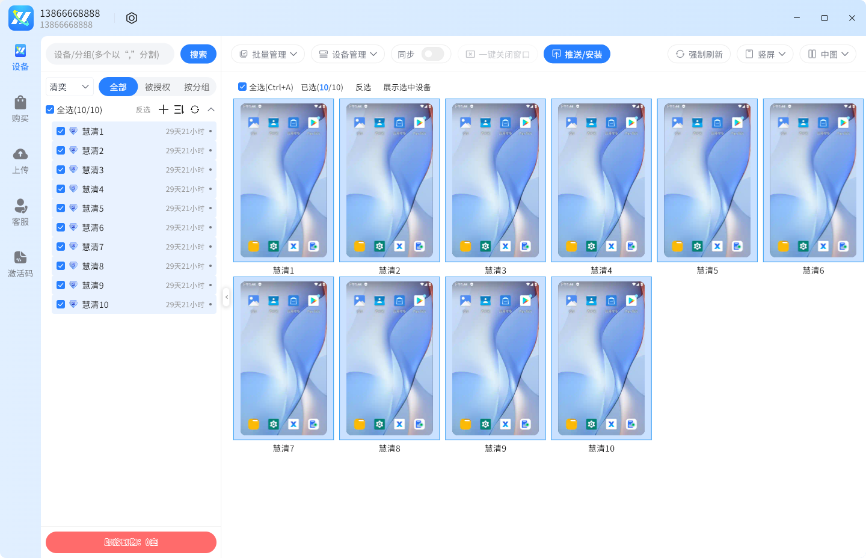Viewport: 866px width, 558px height.
Task: Switch to the 按分组 tab
Action: (197, 87)
